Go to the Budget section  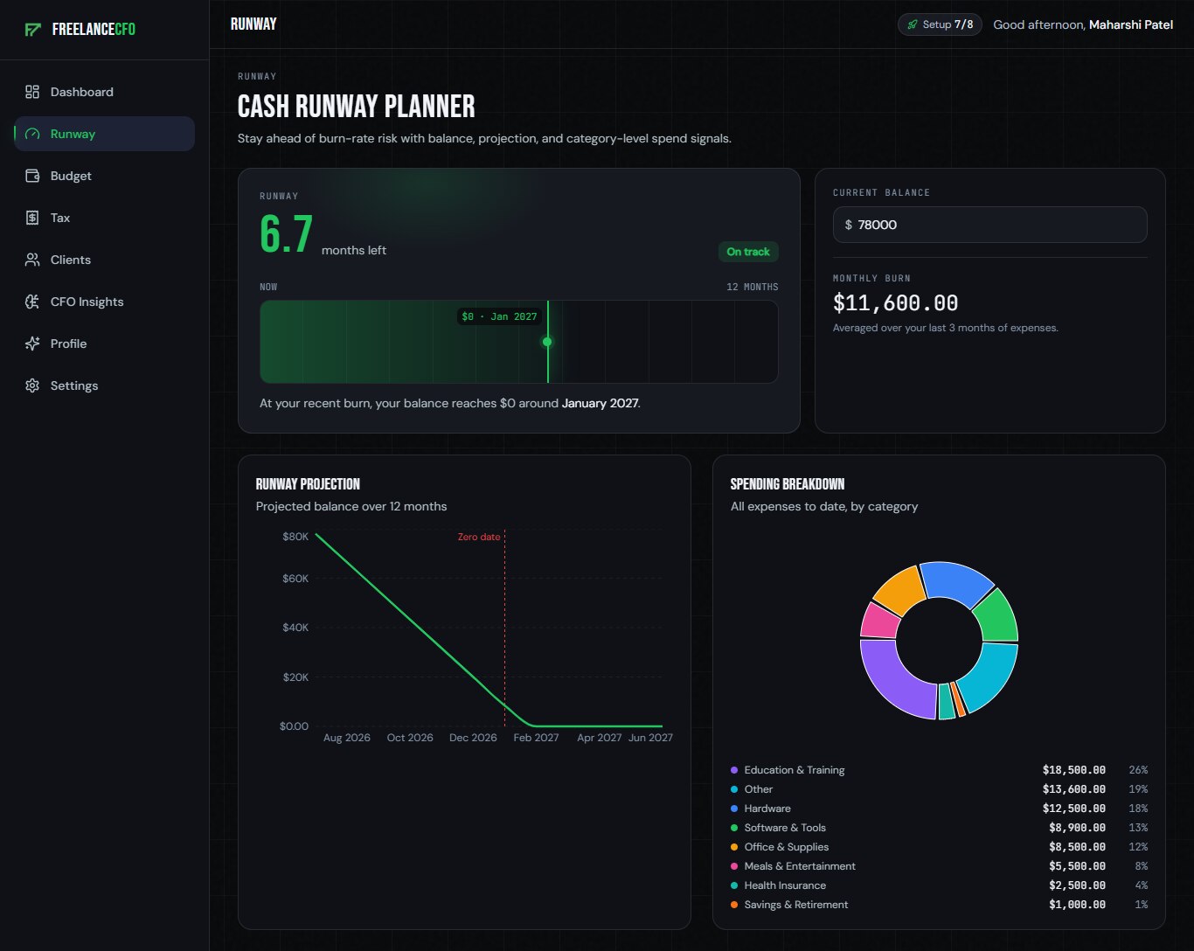104,176
